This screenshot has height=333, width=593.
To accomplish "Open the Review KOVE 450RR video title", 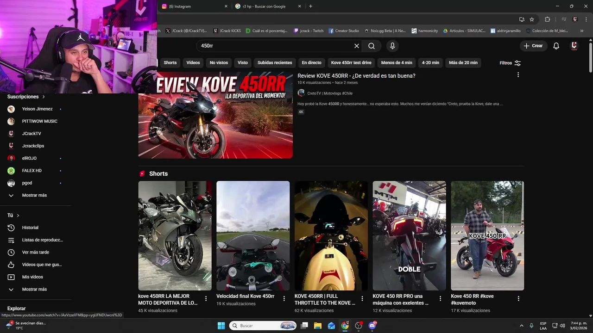I will tap(356, 76).
